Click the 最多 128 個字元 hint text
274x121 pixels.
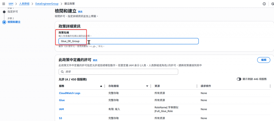(x=81, y=47)
